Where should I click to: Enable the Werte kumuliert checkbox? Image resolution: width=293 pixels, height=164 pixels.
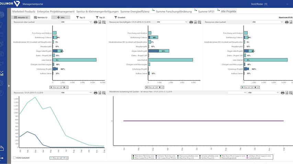coord(14,158)
